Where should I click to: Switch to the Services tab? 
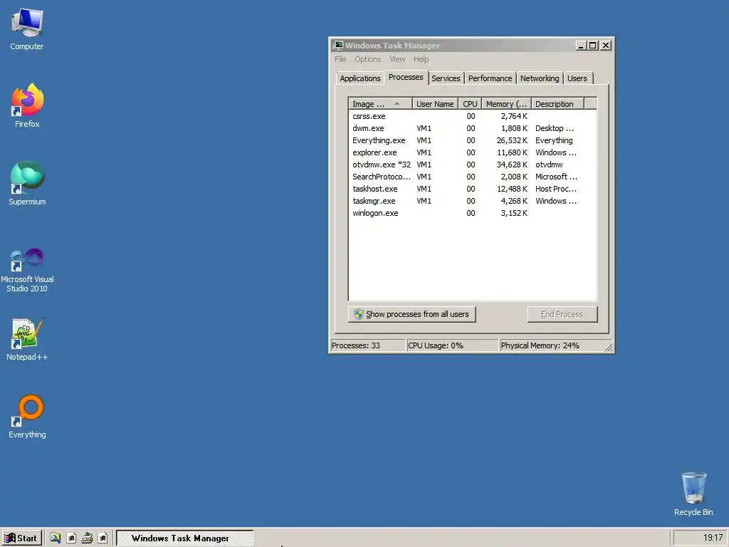[x=446, y=78]
